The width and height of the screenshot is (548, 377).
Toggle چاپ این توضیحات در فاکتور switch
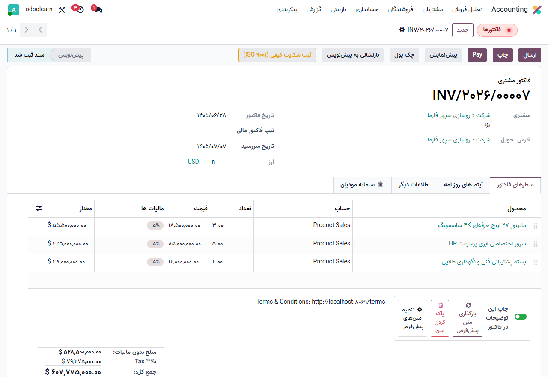(x=521, y=317)
